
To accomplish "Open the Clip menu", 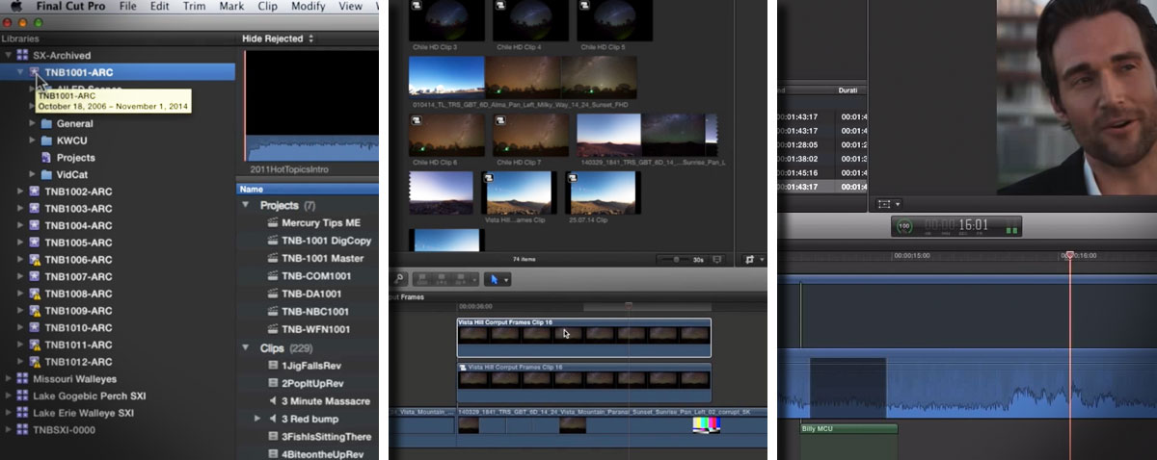I will pyautogui.click(x=266, y=7).
